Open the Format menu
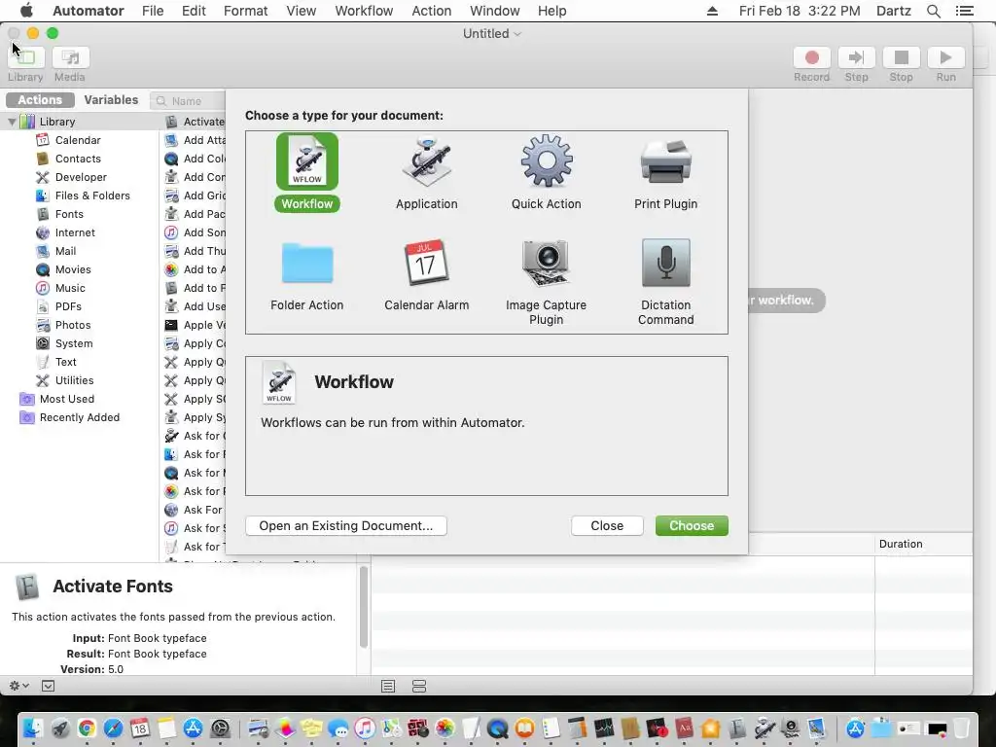The width and height of the screenshot is (996, 747). [245, 11]
